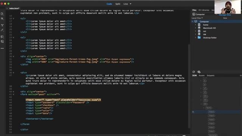The height and width of the screenshot is (136, 242).
Task: Expand the Desktop folder item in Files tree
Action: [x=195, y=37]
